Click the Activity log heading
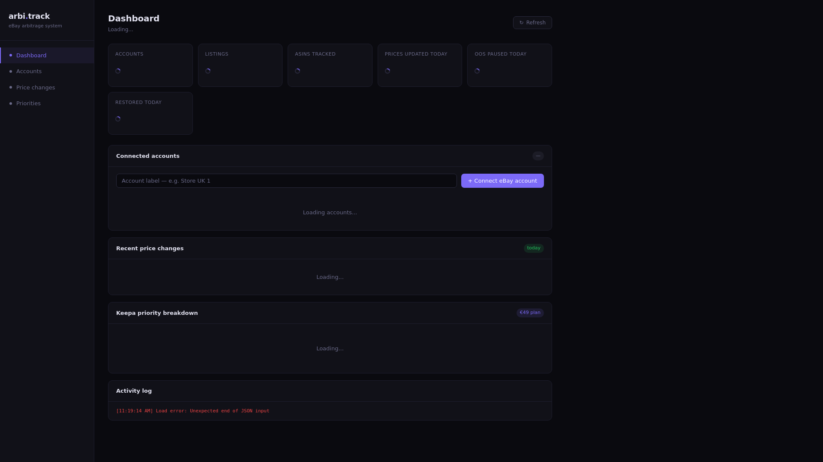The width and height of the screenshot is (823, 462). (x=134, y=391)
